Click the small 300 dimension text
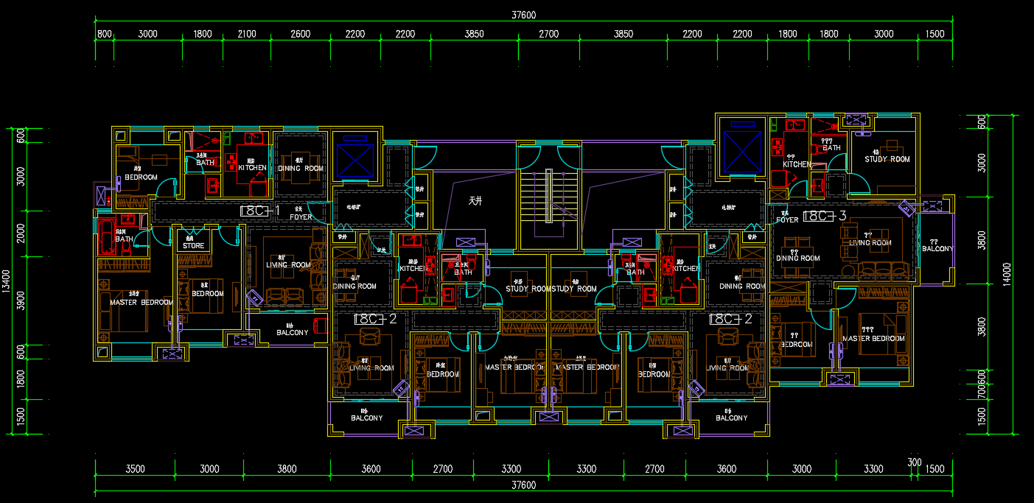 [x=914, y=462]
